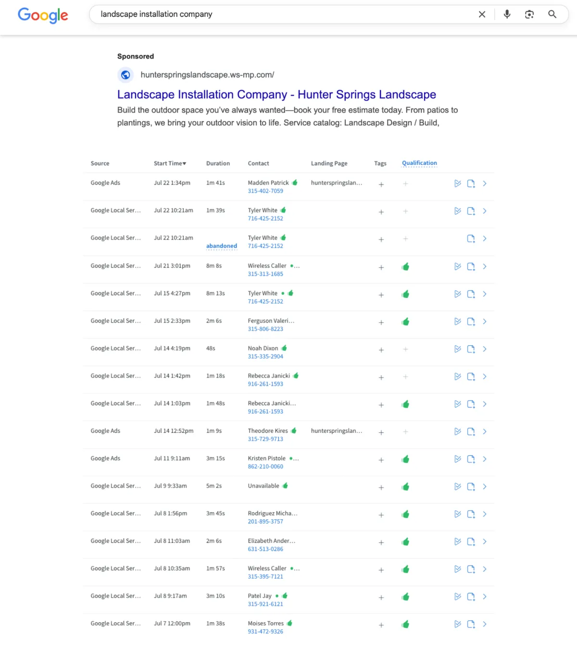Image resolution: width=577 pixels, height=665 pixels.
Task: Submit search with the magnifying glass icon
Action: [x=552, y=14]
